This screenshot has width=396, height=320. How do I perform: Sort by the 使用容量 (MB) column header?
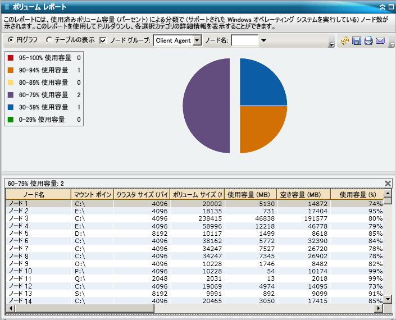251,194
